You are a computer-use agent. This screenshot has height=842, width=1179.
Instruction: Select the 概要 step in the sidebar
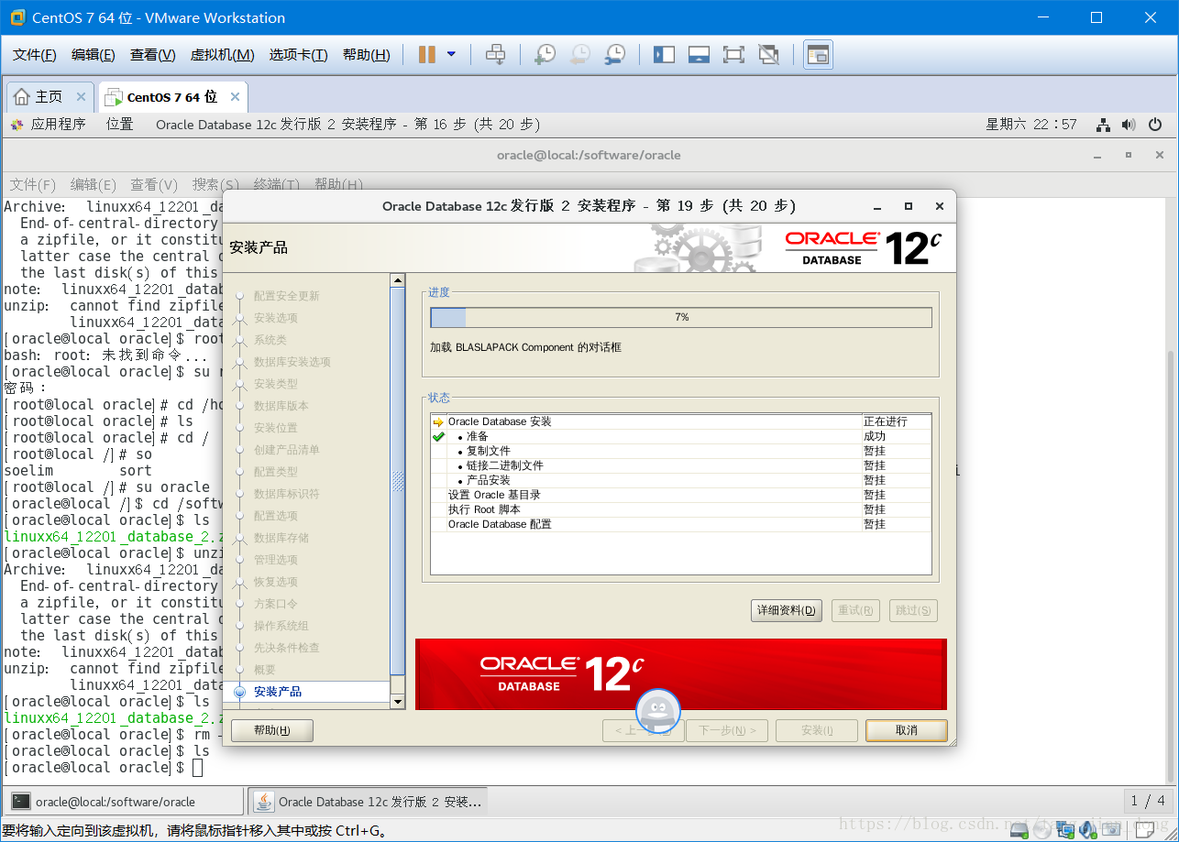[264, 670]
